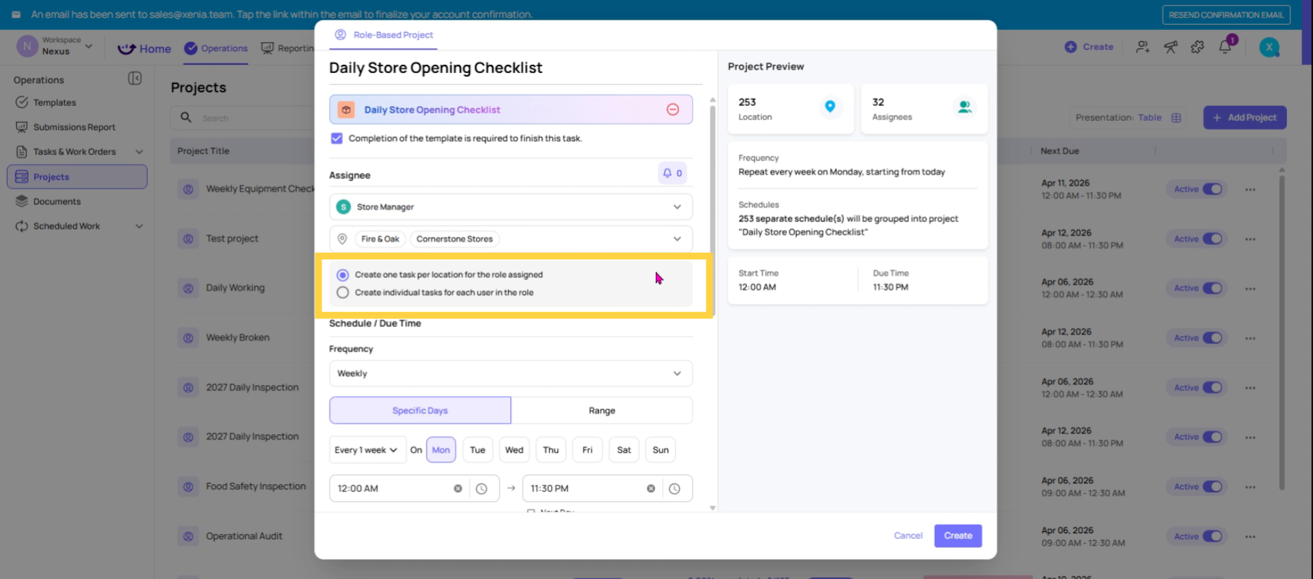Image resolution: width=1313 pixels, height=579 pixels.
Task: Click the Nexus workspace avatar
Action: [27, 46]
